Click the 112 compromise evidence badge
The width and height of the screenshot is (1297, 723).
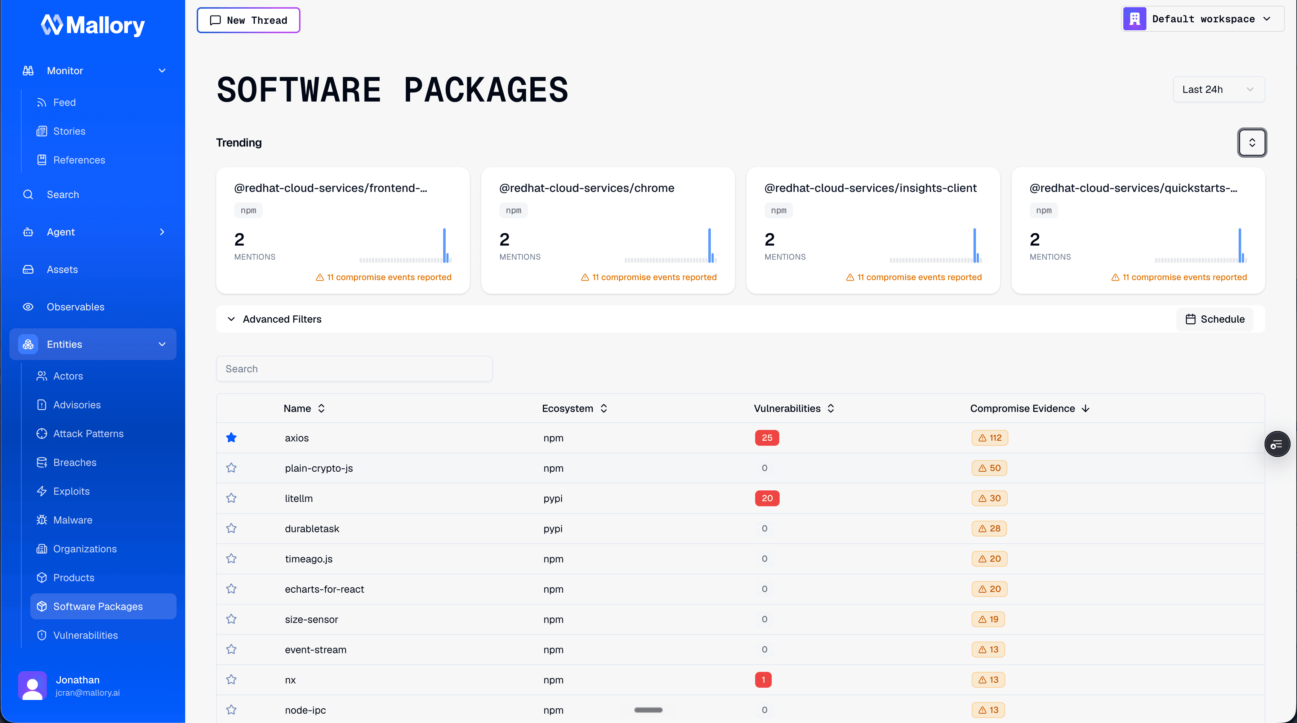(989, 438)
